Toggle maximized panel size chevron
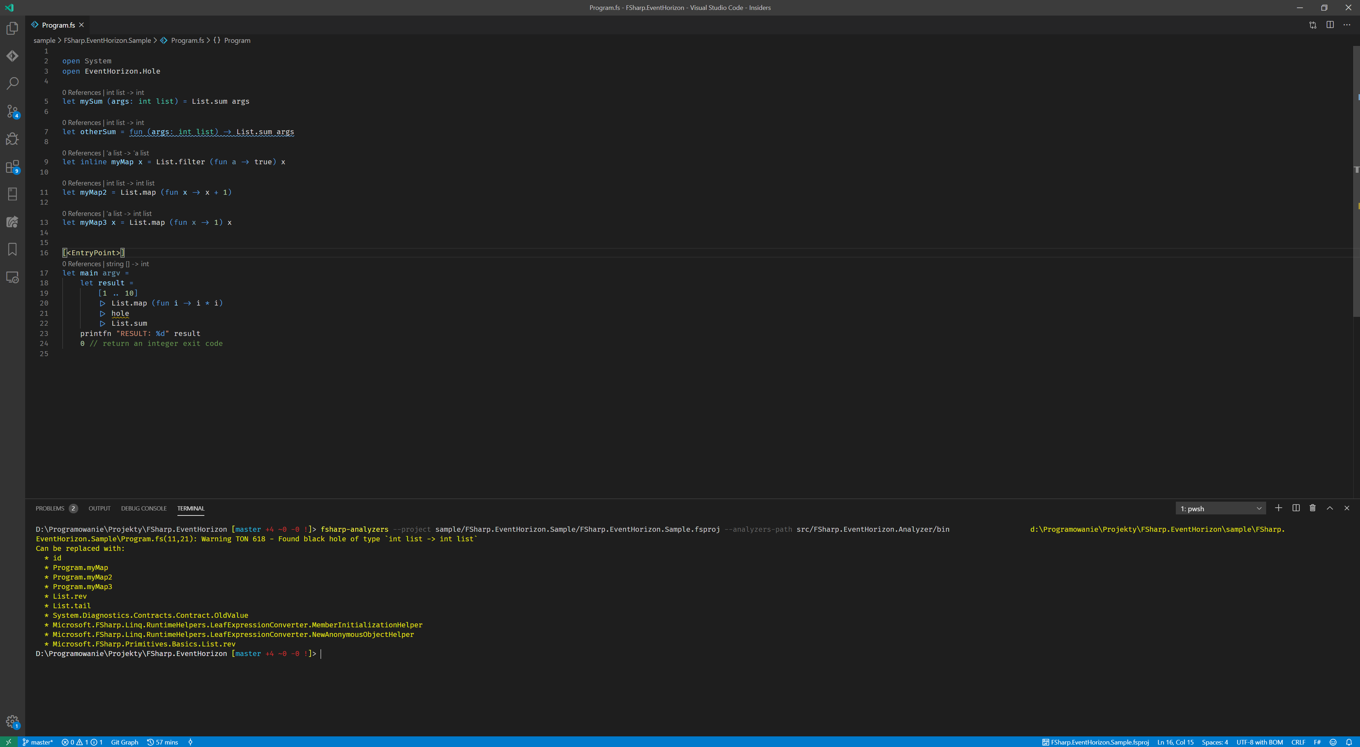 click(x=1330, y=508)
